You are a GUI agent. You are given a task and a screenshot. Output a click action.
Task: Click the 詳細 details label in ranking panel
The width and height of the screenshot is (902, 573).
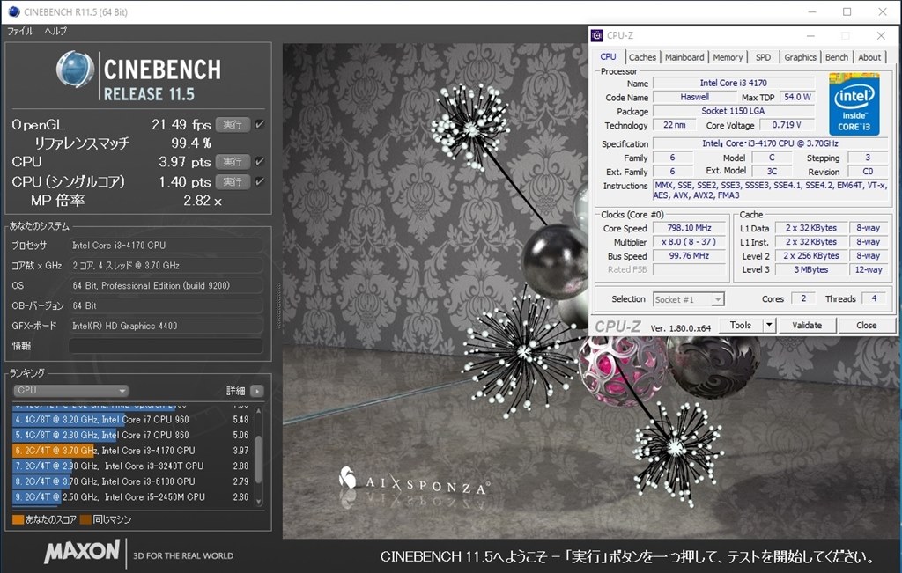pos(236,391)
